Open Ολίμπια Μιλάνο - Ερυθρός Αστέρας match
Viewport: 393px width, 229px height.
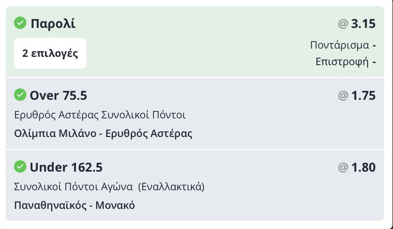tap(103, 133)
